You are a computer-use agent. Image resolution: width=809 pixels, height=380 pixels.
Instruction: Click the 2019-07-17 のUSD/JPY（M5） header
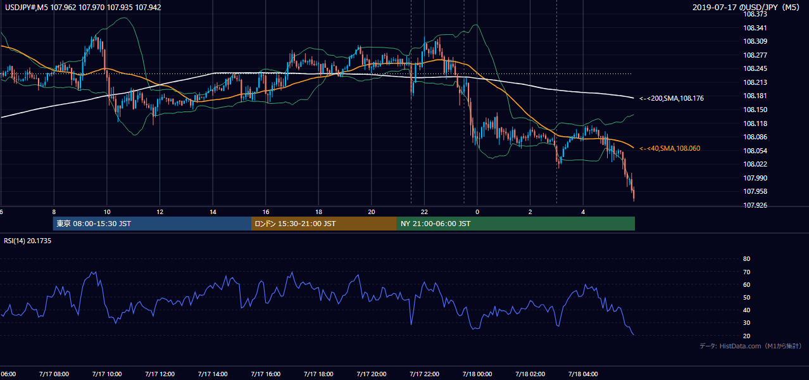[748, 8]
